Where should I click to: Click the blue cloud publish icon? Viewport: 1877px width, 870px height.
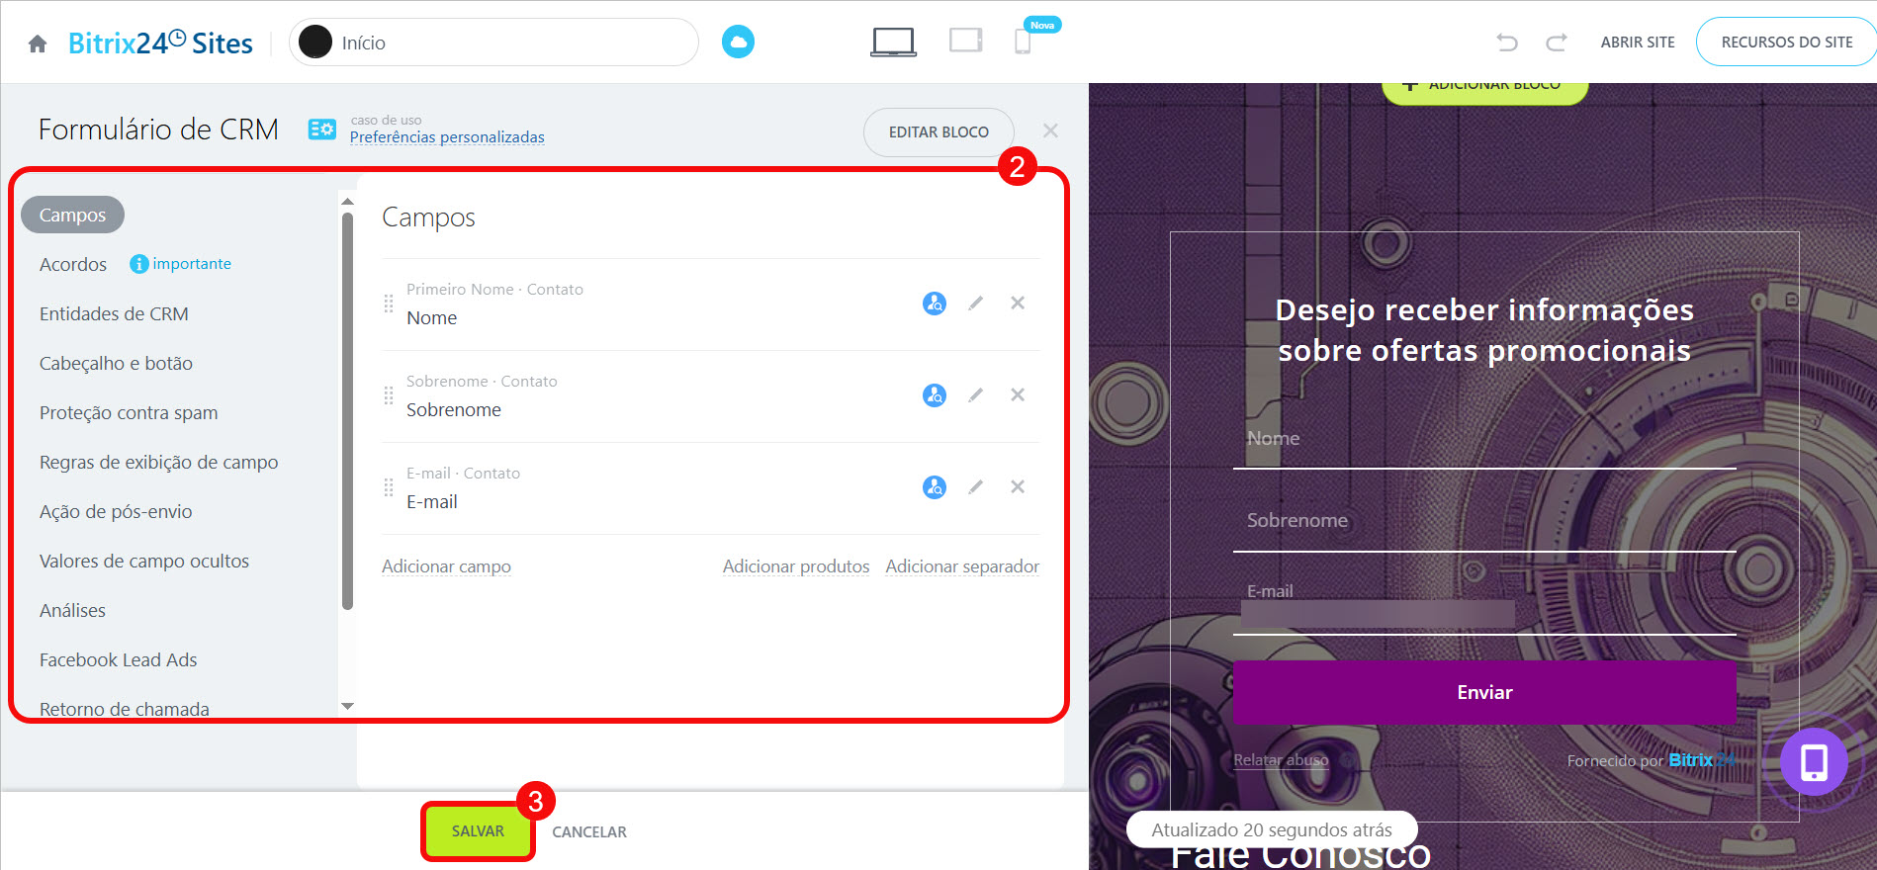click(738, 42)
